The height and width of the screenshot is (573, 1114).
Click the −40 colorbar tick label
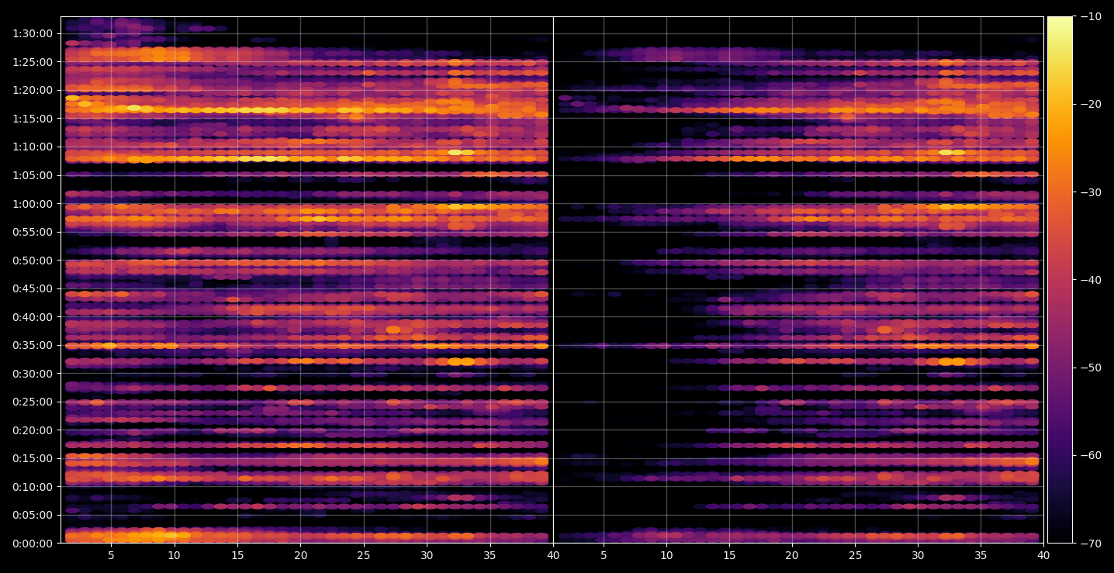point(1089,280)
